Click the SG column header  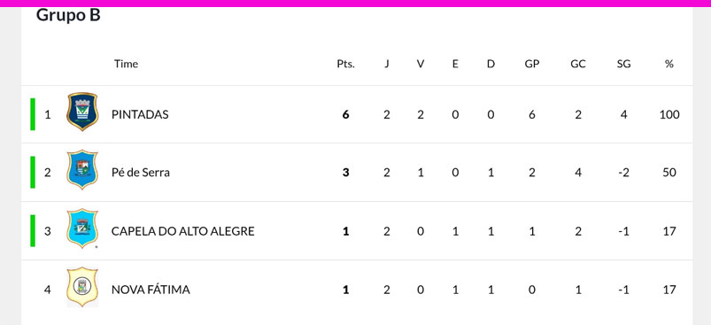pyautogui.click(x=623, y=64)
